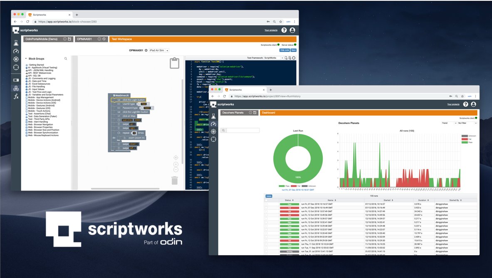492x278 pixels.
Task: Open user account avatar in back window header
Action: [292, 30]
